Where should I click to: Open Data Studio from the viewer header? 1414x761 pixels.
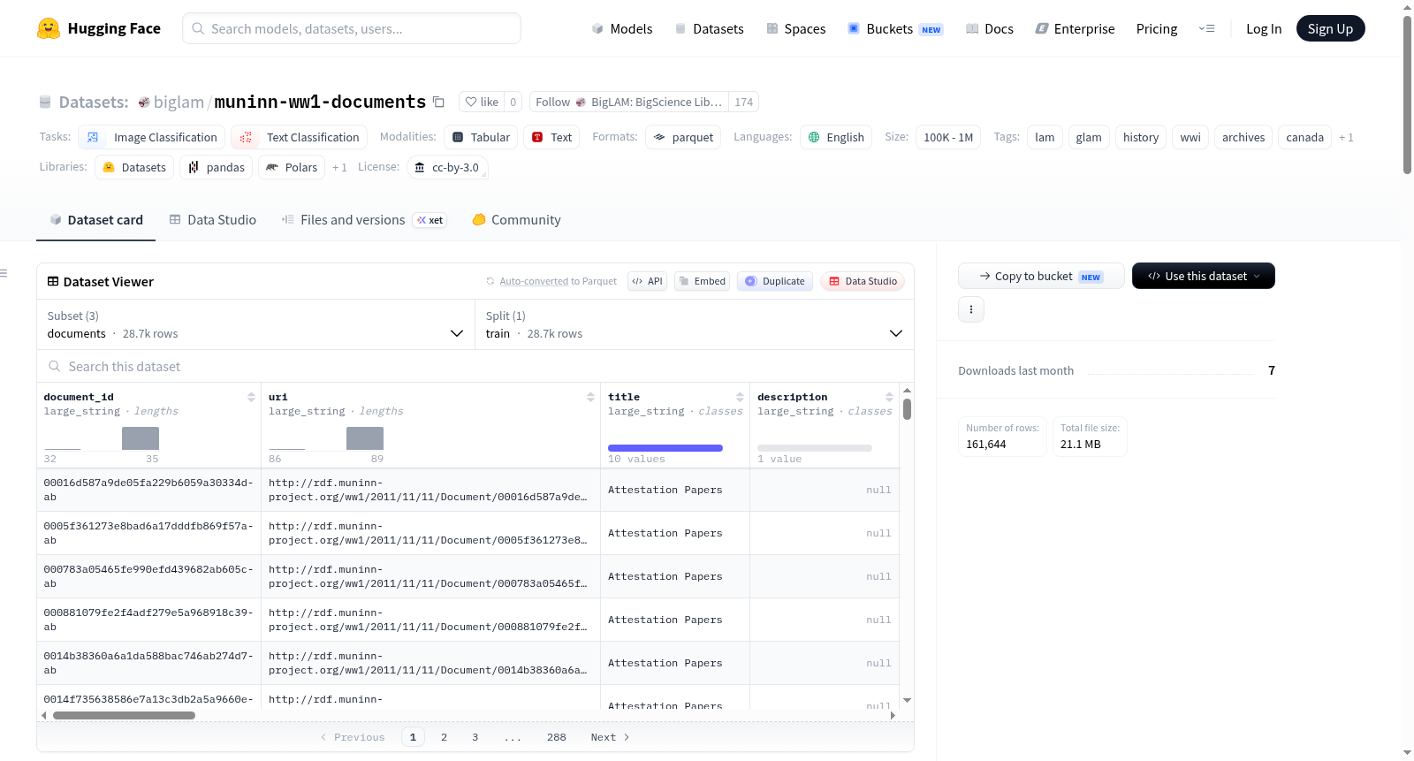[x=863, y=281]
